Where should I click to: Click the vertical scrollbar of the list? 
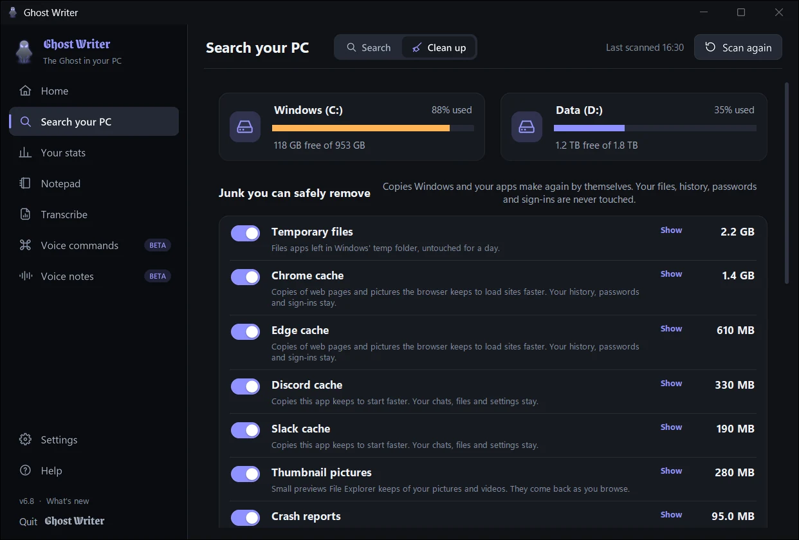click(x=786, y=183)
